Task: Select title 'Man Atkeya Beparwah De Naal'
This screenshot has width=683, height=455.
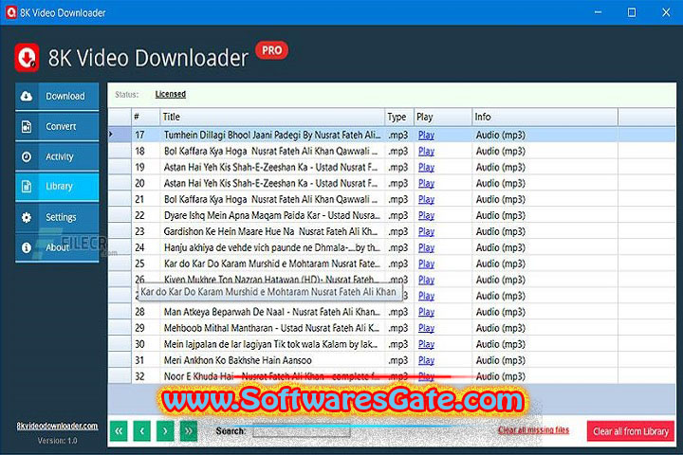Action: (x=271, y=312)
